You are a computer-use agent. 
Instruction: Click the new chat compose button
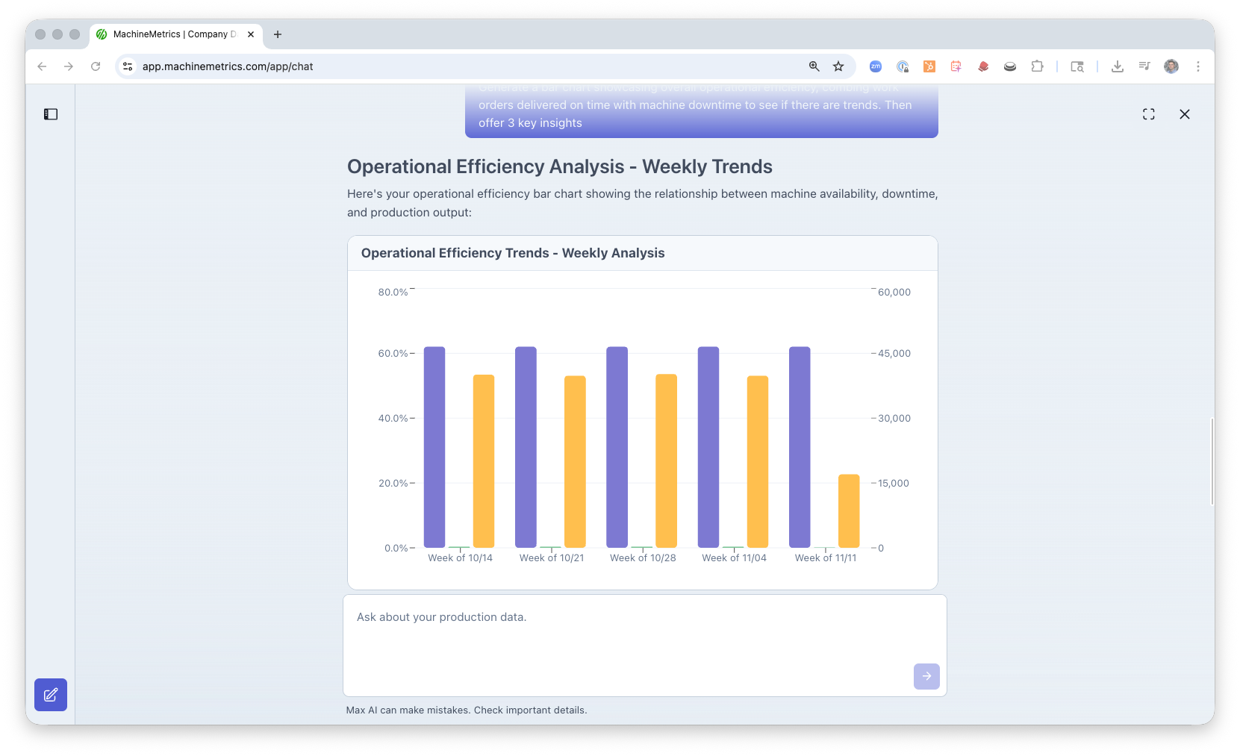(51, 695)
